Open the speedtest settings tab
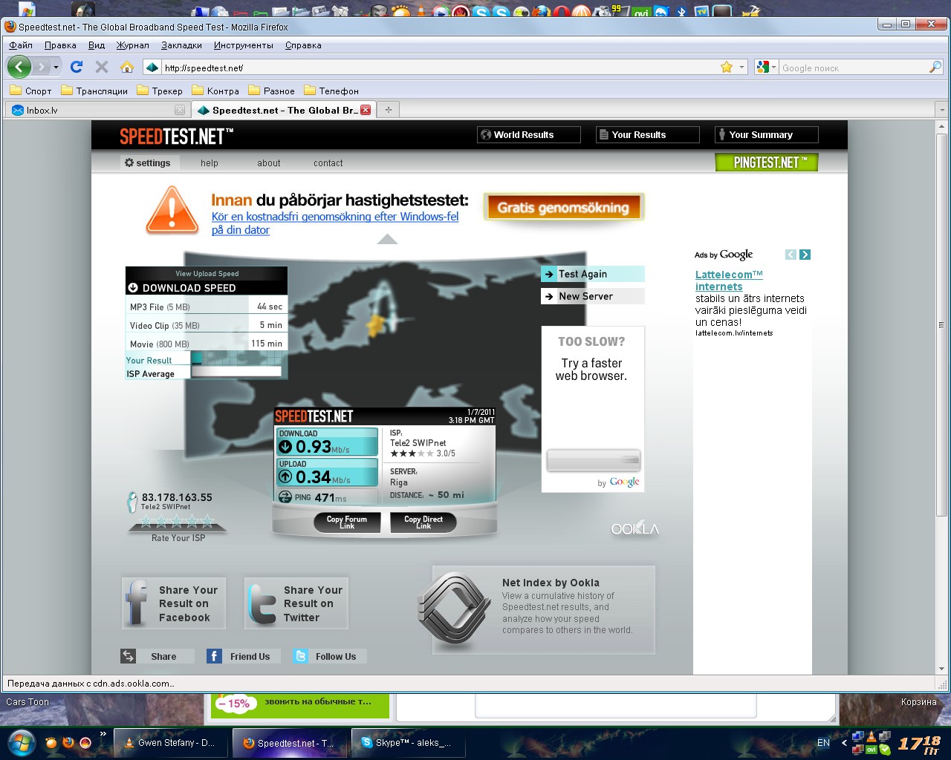This screenshot has height=760, width=951. (148, 163)
